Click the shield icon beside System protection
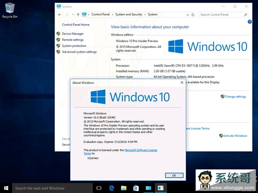The height and width of the screenshot is (193, 258). pos(58,46)
